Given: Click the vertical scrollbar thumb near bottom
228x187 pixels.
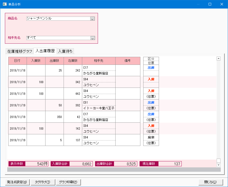Looking at the screenshot, I should point(218,161).
